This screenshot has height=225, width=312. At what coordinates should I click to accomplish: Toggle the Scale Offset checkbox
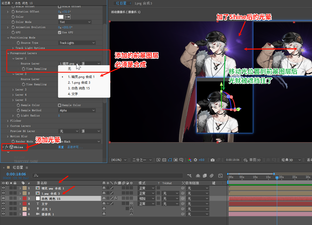(60, 6)
